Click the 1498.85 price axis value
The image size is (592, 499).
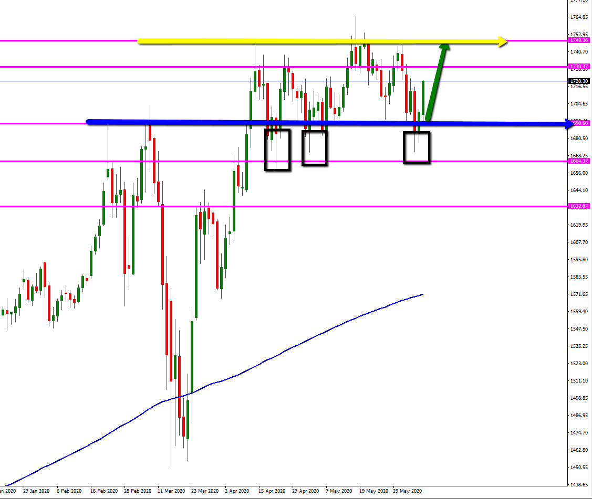[x=579, y=398]
